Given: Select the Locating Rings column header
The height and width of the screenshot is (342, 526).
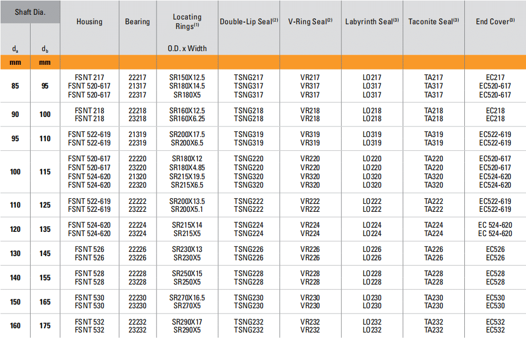Looking at the screenshot, I should click(187, 21).
